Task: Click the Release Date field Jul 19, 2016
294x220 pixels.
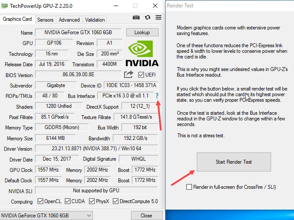Action: 51,64
